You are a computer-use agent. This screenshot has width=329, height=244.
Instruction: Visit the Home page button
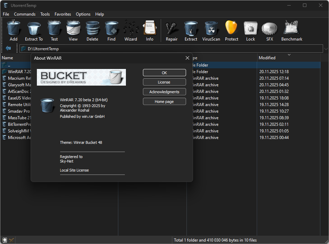(x=164, y=102)
